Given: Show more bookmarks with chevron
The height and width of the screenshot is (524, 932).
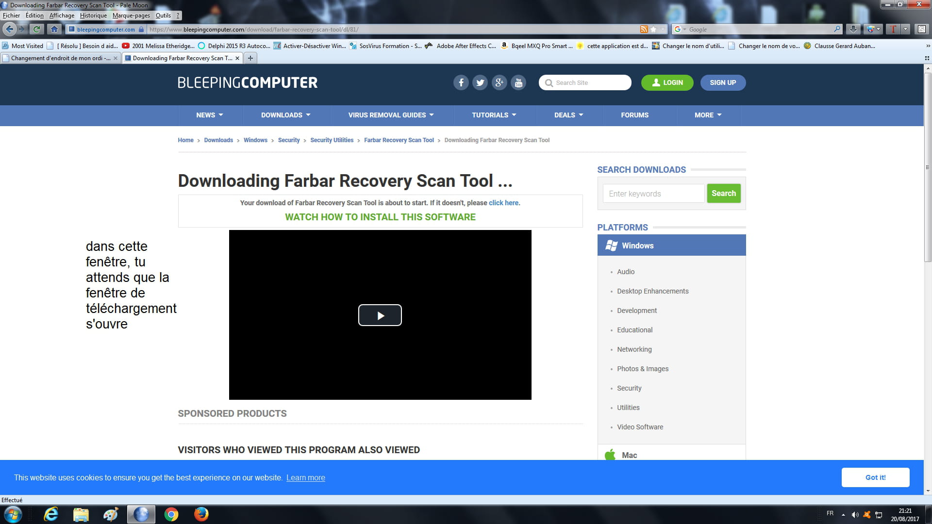Looking at the screenshot, I should click(928, 46).
